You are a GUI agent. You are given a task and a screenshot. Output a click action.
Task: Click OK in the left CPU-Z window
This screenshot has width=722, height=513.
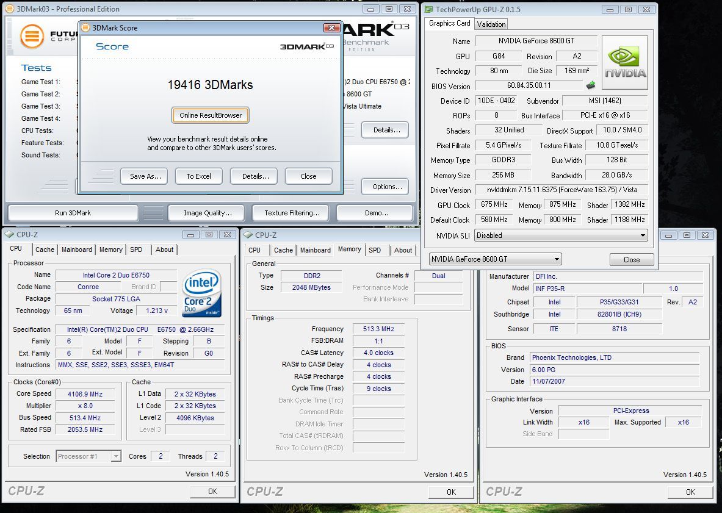pos(212,492)
